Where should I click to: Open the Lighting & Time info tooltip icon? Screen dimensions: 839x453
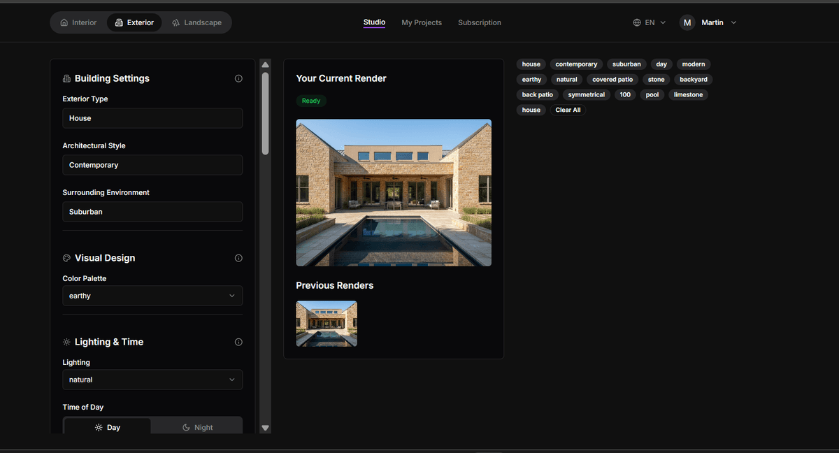point(238,342)
